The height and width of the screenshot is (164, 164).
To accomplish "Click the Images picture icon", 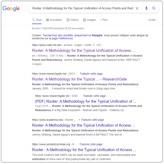I will coord(84,20).
